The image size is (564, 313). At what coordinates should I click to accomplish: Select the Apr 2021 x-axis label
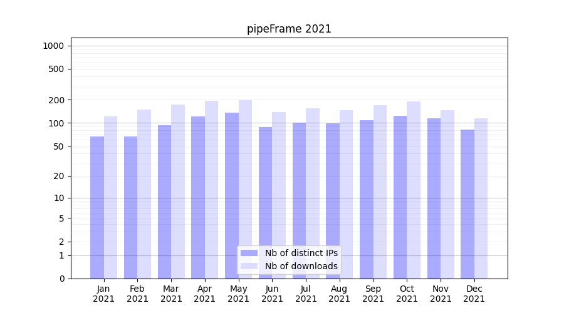(205, 294)
